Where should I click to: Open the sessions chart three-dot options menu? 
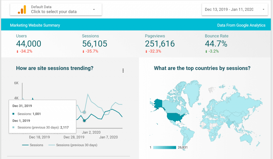(x=123, y=70)
